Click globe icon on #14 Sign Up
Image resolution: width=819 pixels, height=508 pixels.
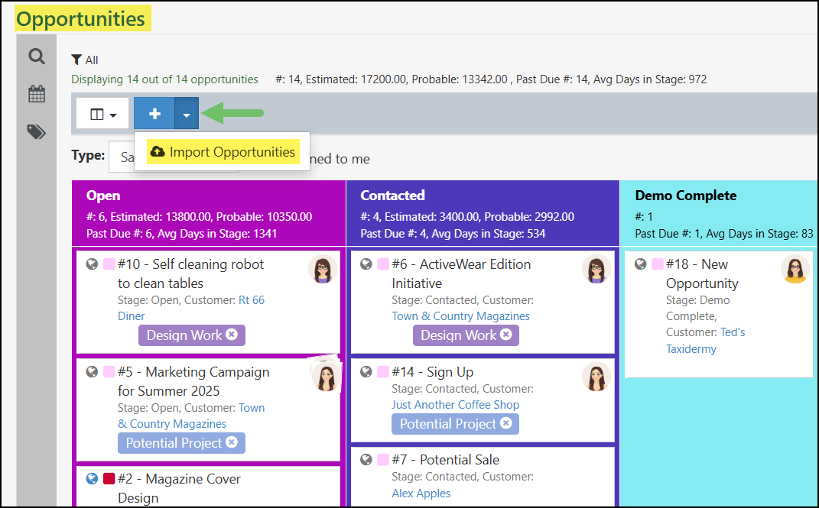click(x=366, y=371)
